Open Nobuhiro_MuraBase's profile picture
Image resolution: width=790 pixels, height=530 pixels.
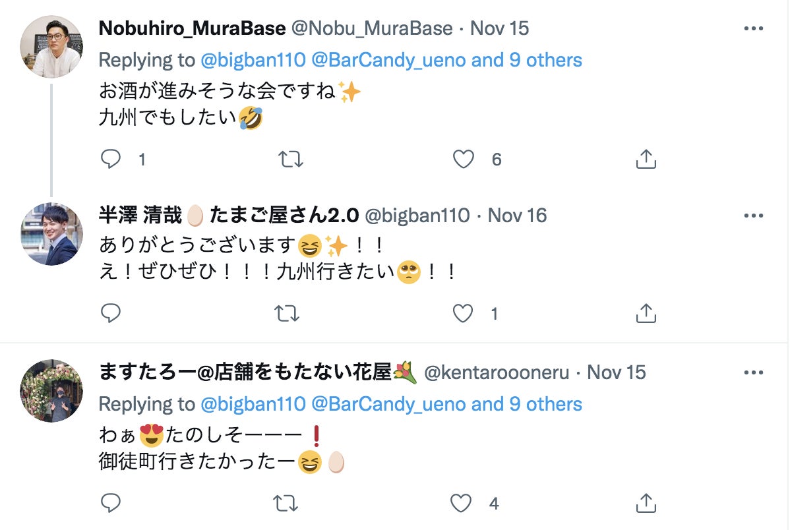[x=51, y=47]
